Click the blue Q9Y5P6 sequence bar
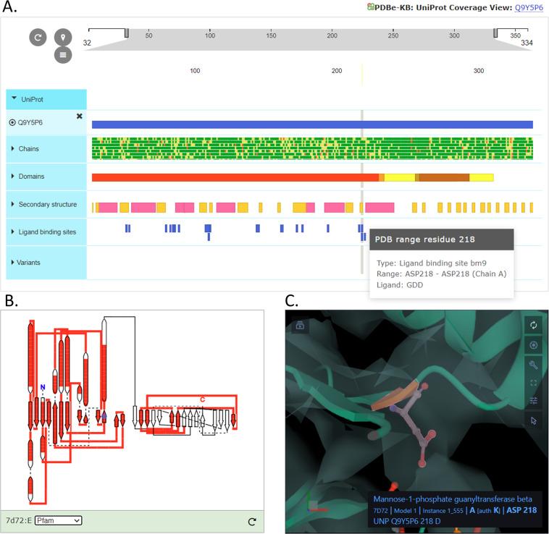This screenshot has width=549, height=534. [x=312, y=124]
